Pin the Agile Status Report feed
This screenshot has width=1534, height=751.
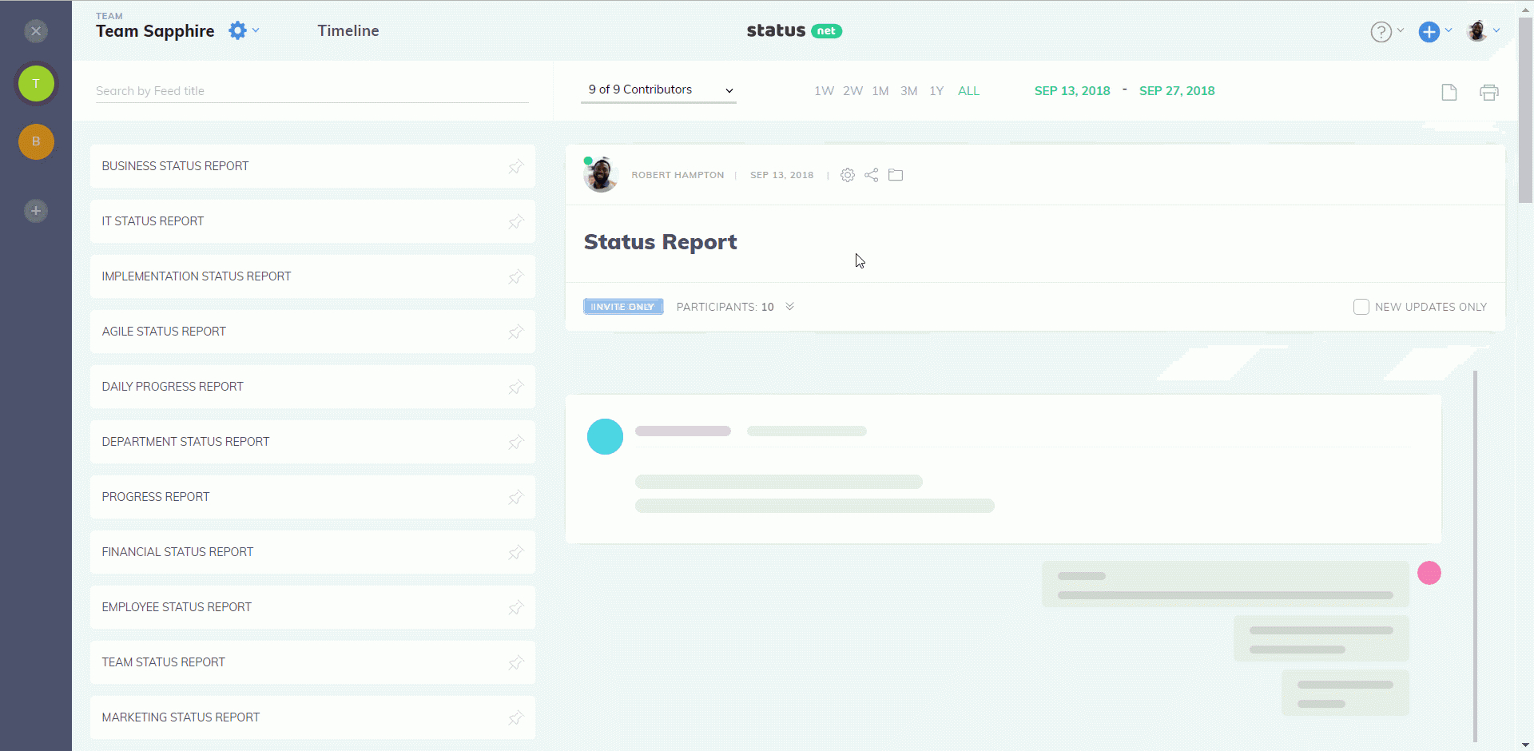516,332
